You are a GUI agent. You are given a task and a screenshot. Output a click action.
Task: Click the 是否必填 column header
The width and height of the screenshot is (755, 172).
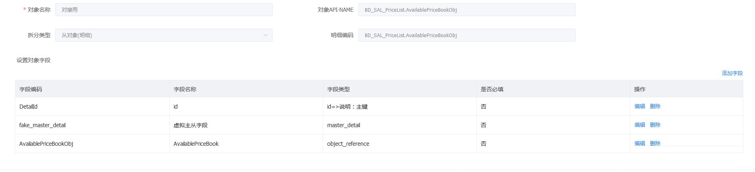coord(492,89)
